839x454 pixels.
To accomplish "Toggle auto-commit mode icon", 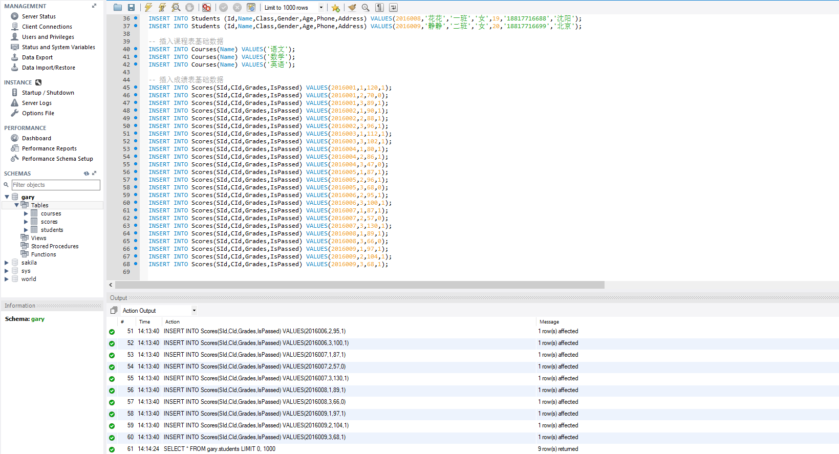I will (251, 8).
